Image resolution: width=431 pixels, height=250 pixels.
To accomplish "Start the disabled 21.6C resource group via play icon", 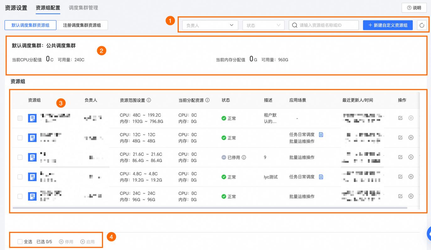I will coord(411,157).
